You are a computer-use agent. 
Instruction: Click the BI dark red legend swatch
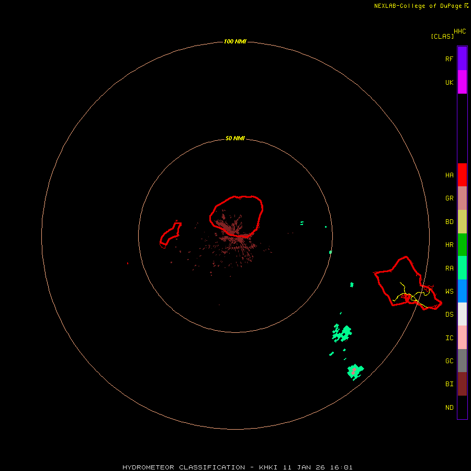click(462, 384)
